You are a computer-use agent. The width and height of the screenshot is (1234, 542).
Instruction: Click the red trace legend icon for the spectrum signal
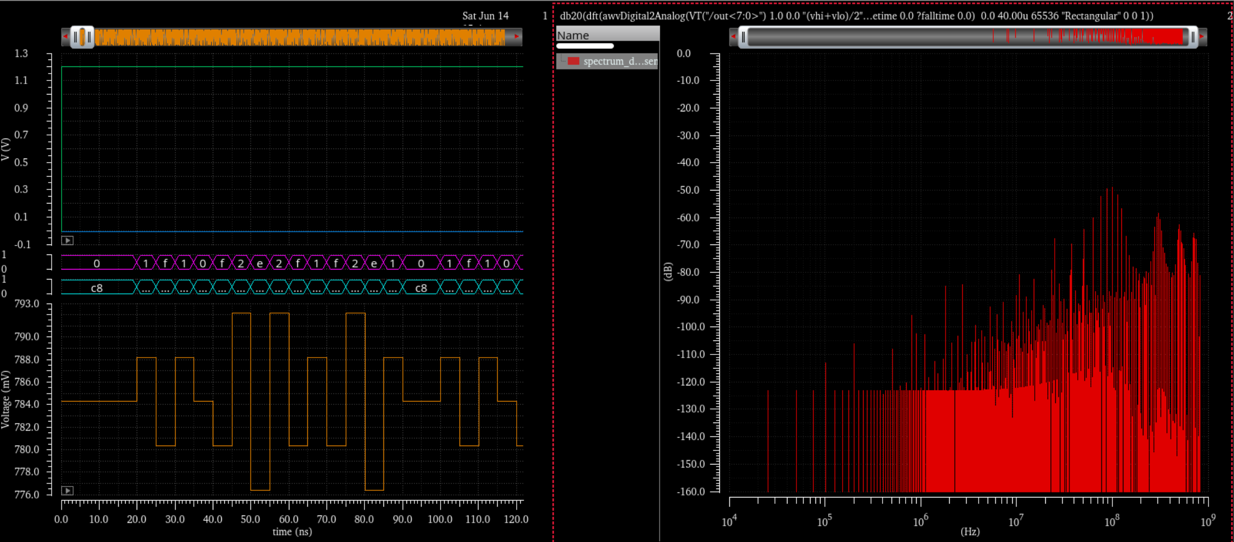pyautogui.click(x=574, y=61)
